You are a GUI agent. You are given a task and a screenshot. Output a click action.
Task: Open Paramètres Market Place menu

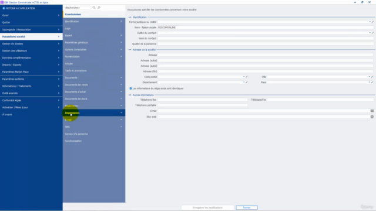(31, 72)
